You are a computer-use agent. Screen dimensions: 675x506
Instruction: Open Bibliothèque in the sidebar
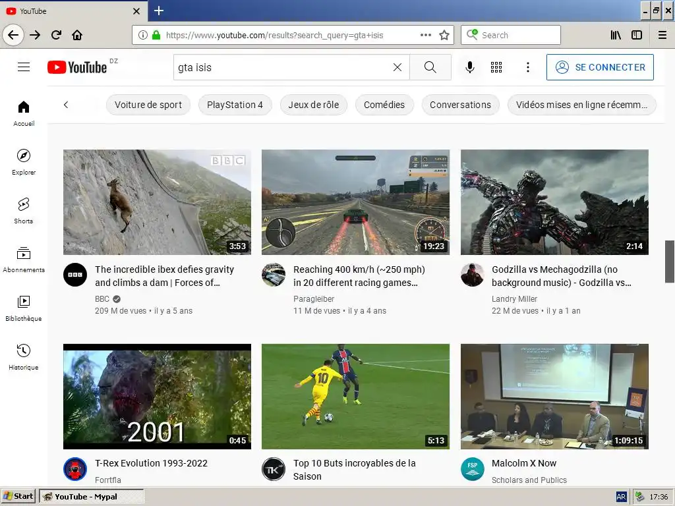[24, 308]
